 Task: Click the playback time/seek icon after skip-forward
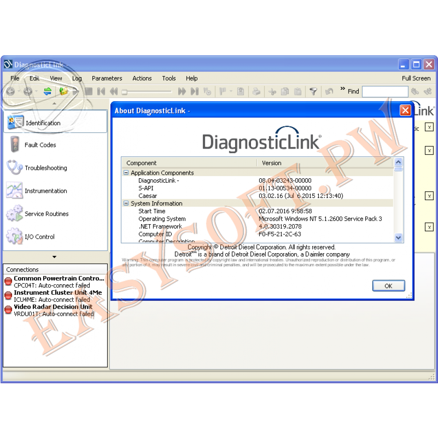point(207,92)
